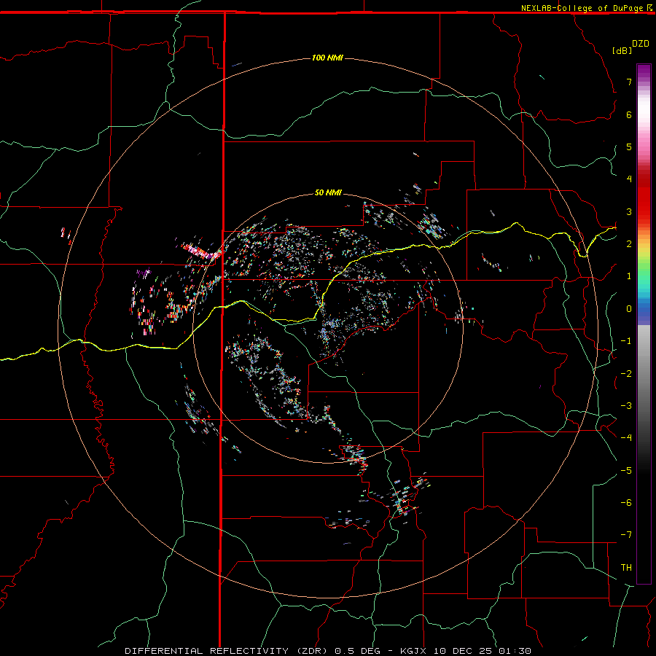Click the DZD legend title

(x=641, y=44)
